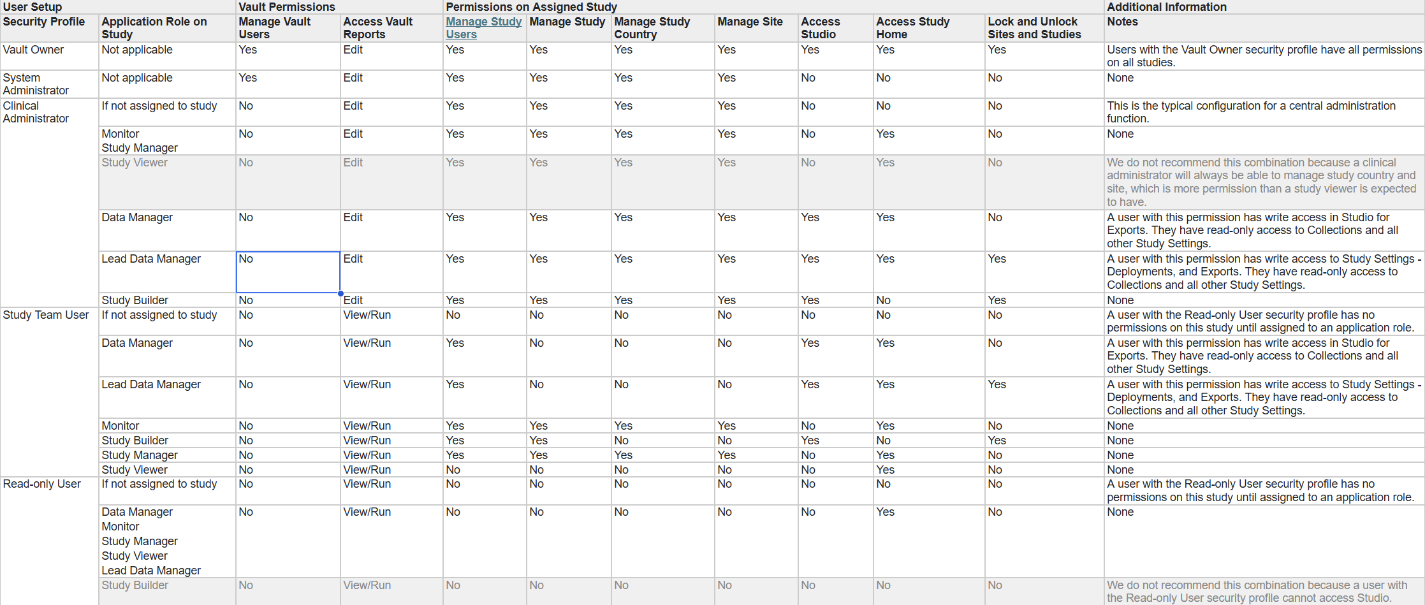The height and width of the screenshot is (605, 1425).
Task: Select the Vault Owner security profile cell
Action: 34,50
